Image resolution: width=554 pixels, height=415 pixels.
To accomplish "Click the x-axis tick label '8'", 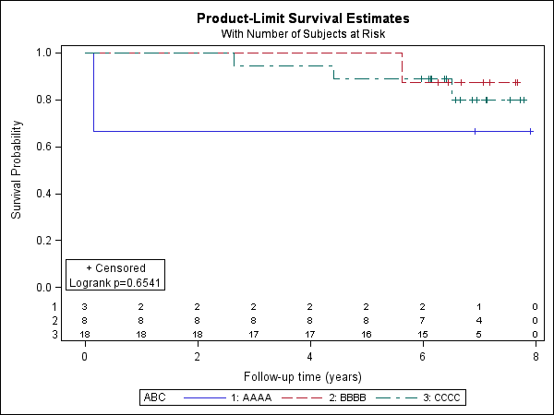I will 536,356.
